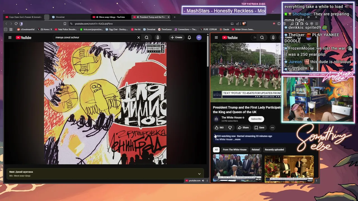
Task: Open the recommended video with 18:57 duration
Action: click(289, 169)
